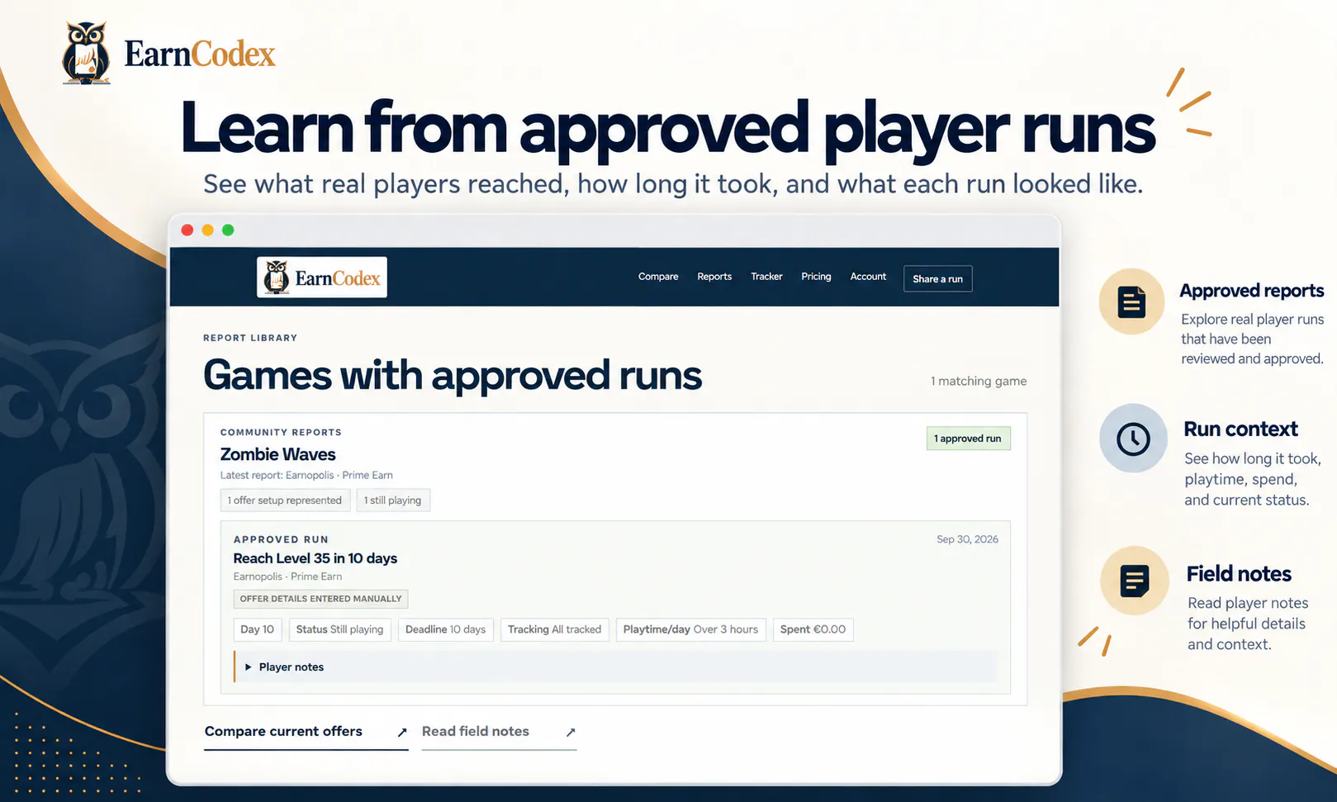
Task: Click the 1 matching game count
Action: (979, 381)
